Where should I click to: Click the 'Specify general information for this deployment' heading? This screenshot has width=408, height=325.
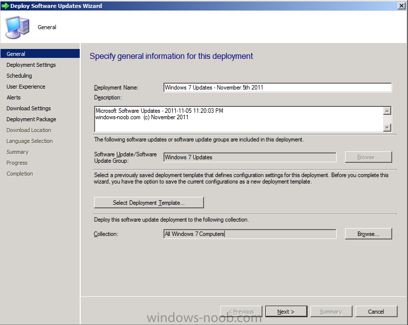[171, 56]
